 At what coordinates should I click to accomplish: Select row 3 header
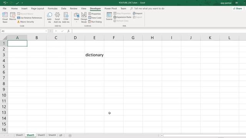tap(4, 55)
